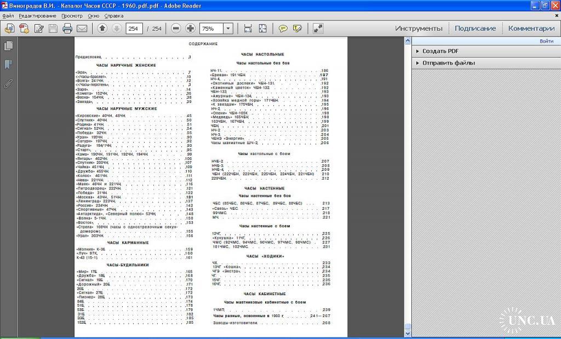
Task: Zoom in using the plus button
Action: [x=190, y=28]
